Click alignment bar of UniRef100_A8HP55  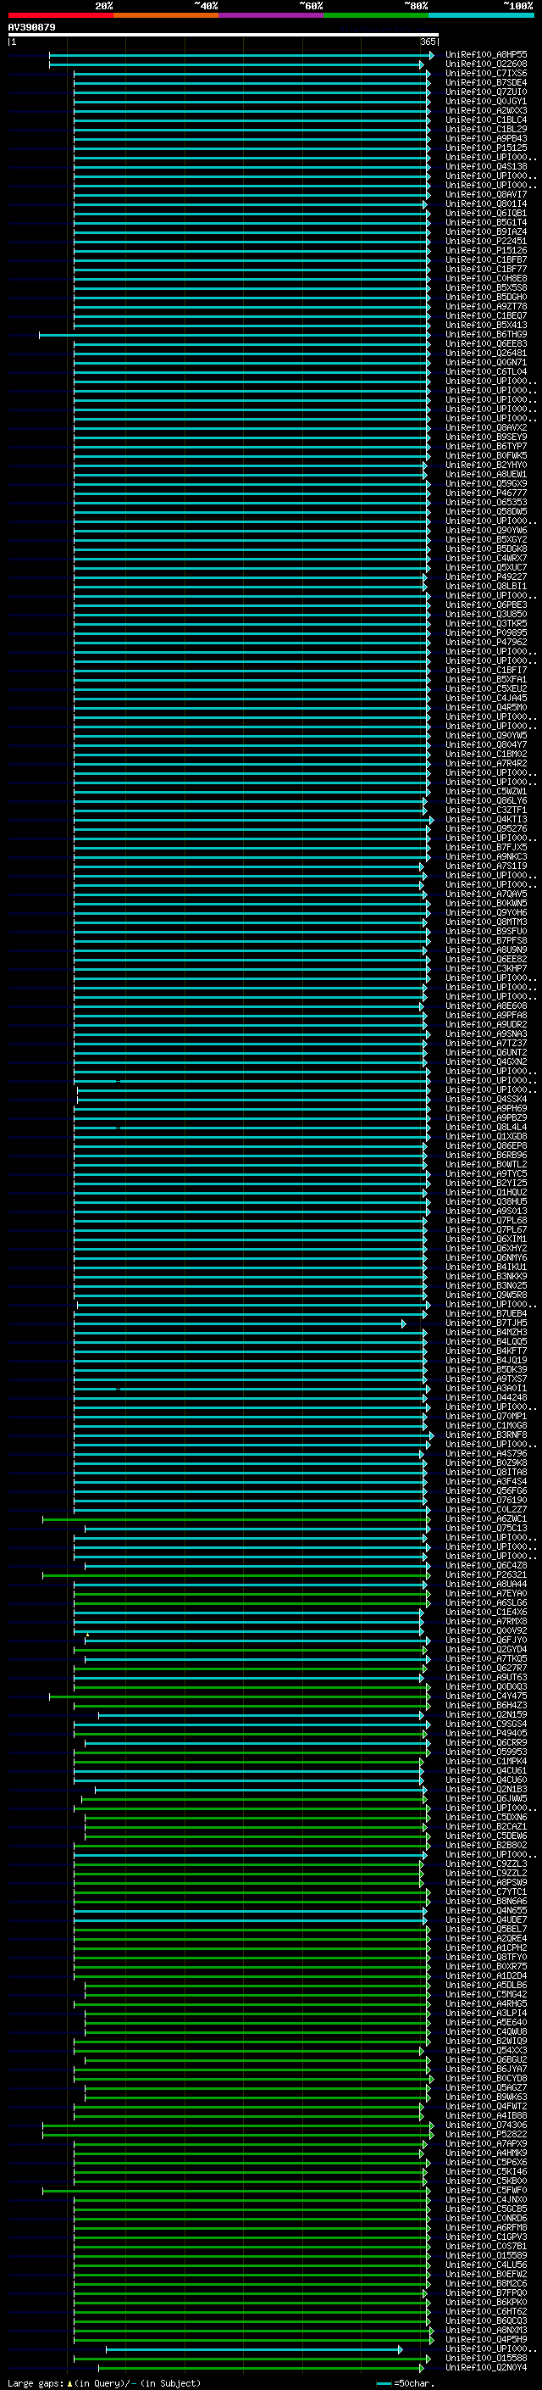point(241,56)
